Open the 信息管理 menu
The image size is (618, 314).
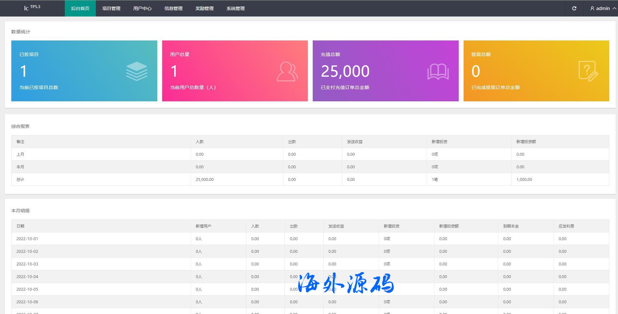[x=174, y=8]
